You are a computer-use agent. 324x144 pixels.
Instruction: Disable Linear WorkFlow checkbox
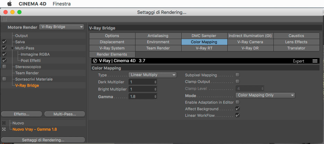tap(238, 115)
